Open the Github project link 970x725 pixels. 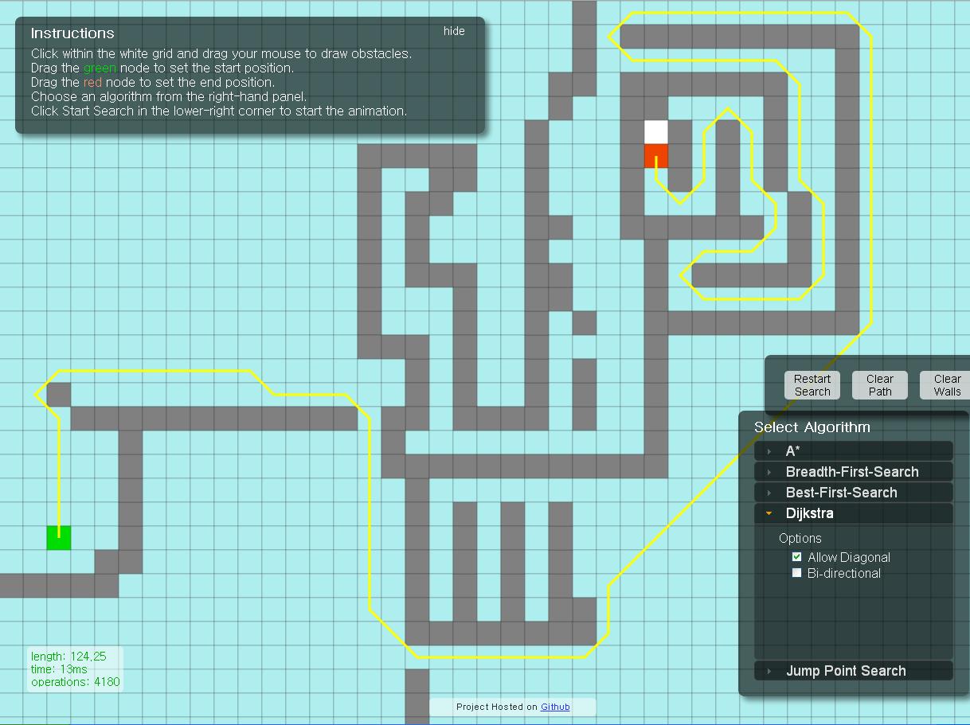tap(555, 707)
